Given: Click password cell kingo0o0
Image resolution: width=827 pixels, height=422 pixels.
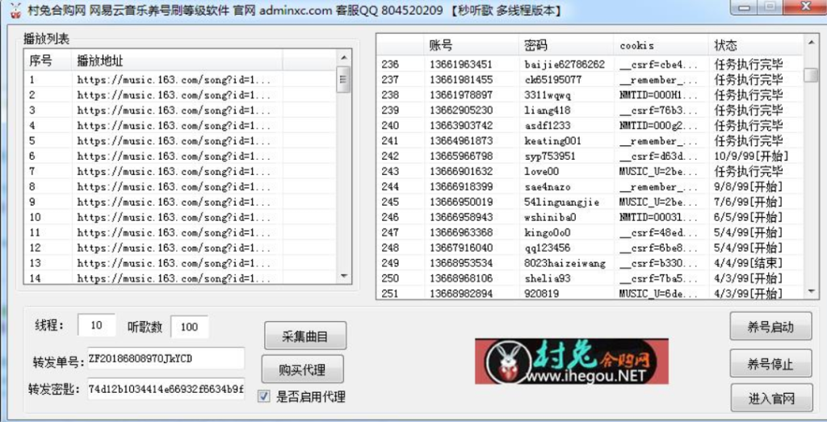Looking at the screenshot, I should [x=547, y=233].
